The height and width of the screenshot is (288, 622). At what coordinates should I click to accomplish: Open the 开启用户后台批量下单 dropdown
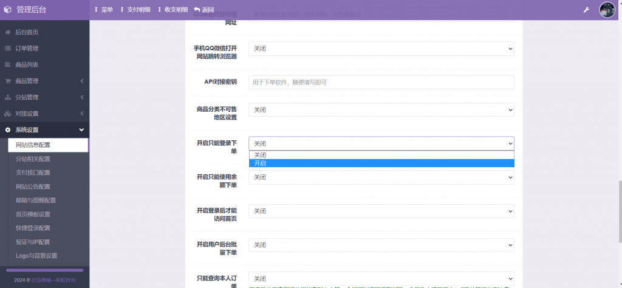pos(381,245)
